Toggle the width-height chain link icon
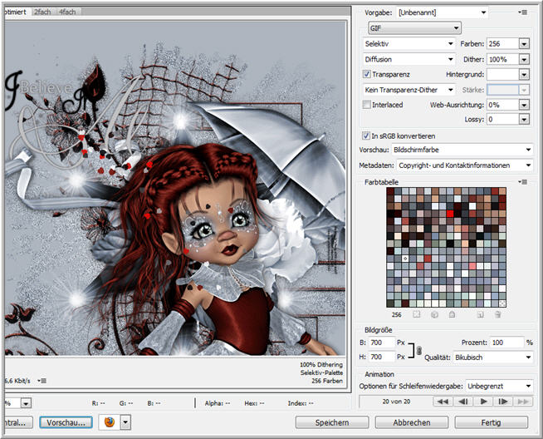The width and height of the screenshot is (543, 439). click(419, 350)
